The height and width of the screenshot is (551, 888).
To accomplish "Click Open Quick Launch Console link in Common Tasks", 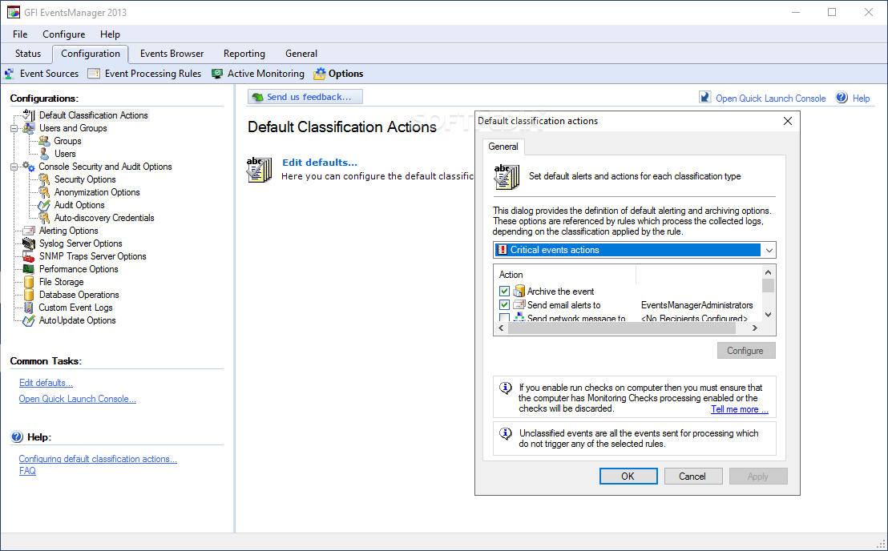I will [78, 399].
